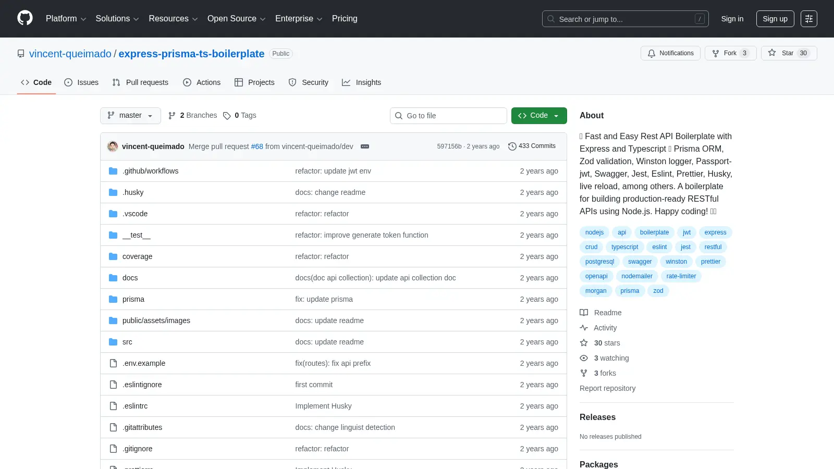Click the eye icon beside 3 watching
834x469 pixels.
(x=584, y=358)
